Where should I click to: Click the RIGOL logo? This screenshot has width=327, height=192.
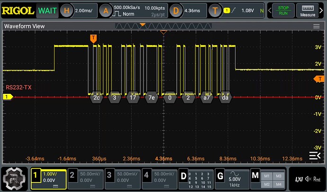click(18, 10)
